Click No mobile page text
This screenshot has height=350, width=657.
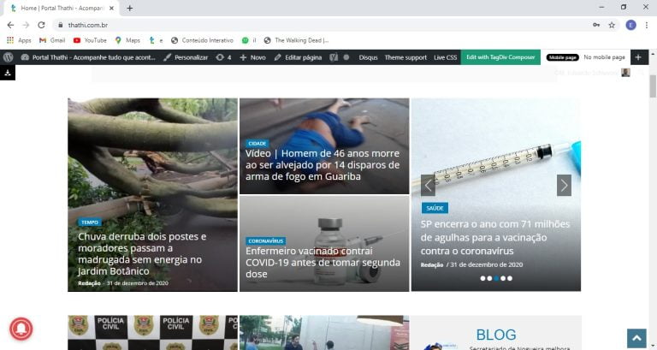coord(604,57)
